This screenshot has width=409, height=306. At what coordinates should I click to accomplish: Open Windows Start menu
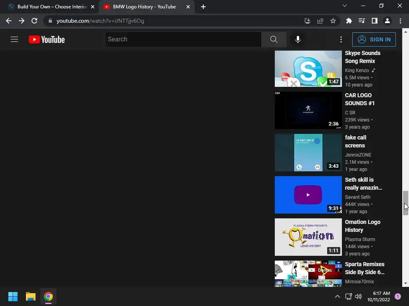(x=13, y=296)
